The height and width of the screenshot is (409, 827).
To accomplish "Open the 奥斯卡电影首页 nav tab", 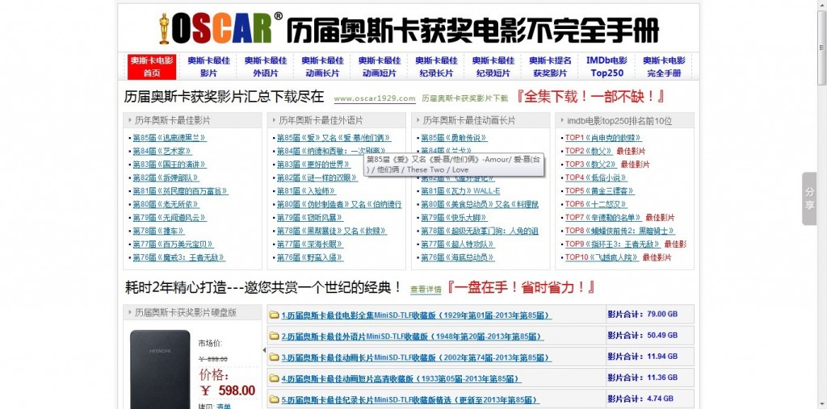I will [151, 66].
